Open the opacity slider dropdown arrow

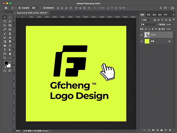coord(173,25)
